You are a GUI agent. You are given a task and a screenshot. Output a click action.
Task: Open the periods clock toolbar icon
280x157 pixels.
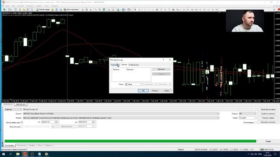123,10
